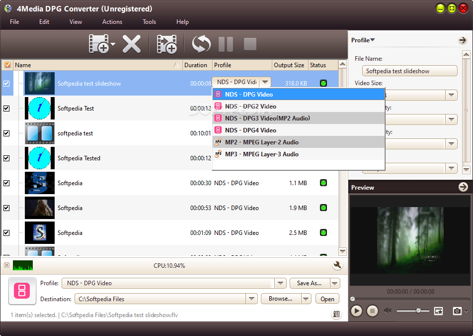Click status icon of 00:00:30 Softpedia row

click(323, 183)
